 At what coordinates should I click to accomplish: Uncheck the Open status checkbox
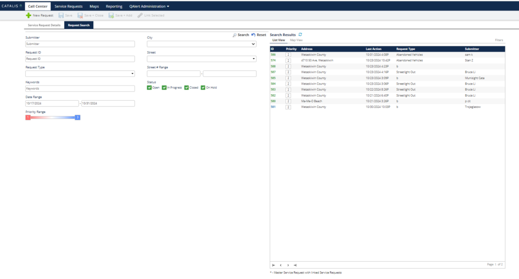point(150,88)
